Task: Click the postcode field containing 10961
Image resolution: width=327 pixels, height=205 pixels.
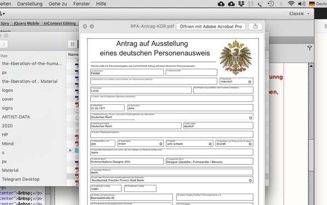Action: pyautogui.click(x=106, y=188)
